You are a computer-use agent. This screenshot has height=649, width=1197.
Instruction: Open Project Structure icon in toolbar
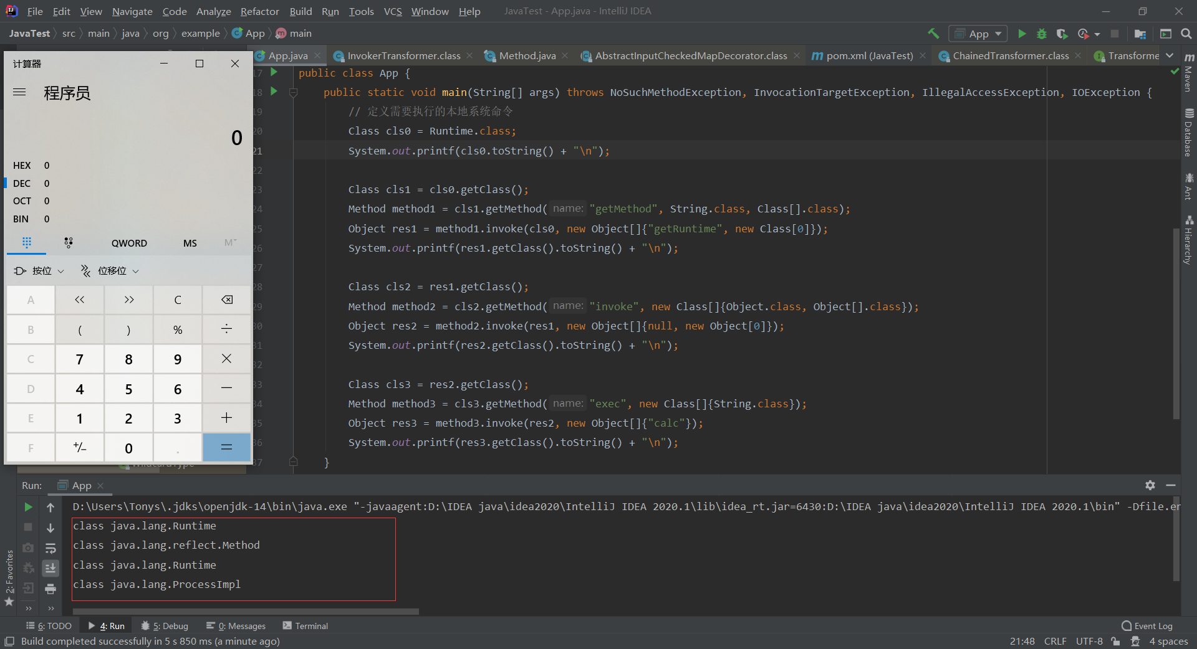coord(1140,34)
